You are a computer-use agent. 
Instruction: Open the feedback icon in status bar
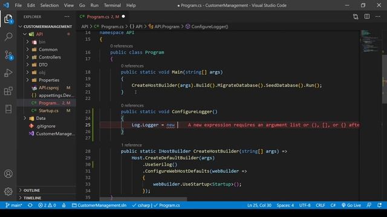[x=369, y=205]
